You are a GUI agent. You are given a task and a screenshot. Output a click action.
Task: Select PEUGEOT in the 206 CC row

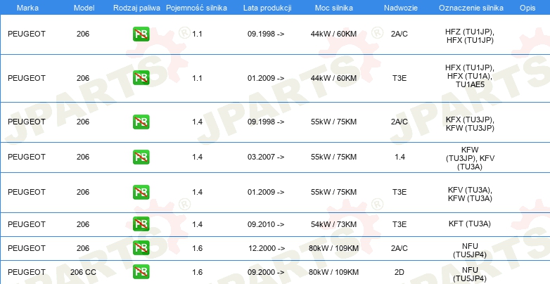pos(27,272)
